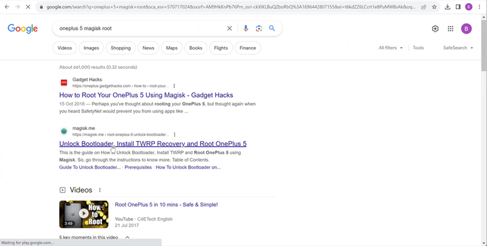The width and height of the screenshot is (487, 246).
Task: Click the '21 Jul 2017' video date
Action: point(126,225)
